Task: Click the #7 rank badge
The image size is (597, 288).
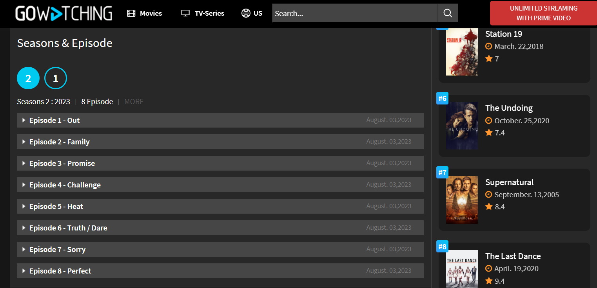Action: (x=442, y=173)
